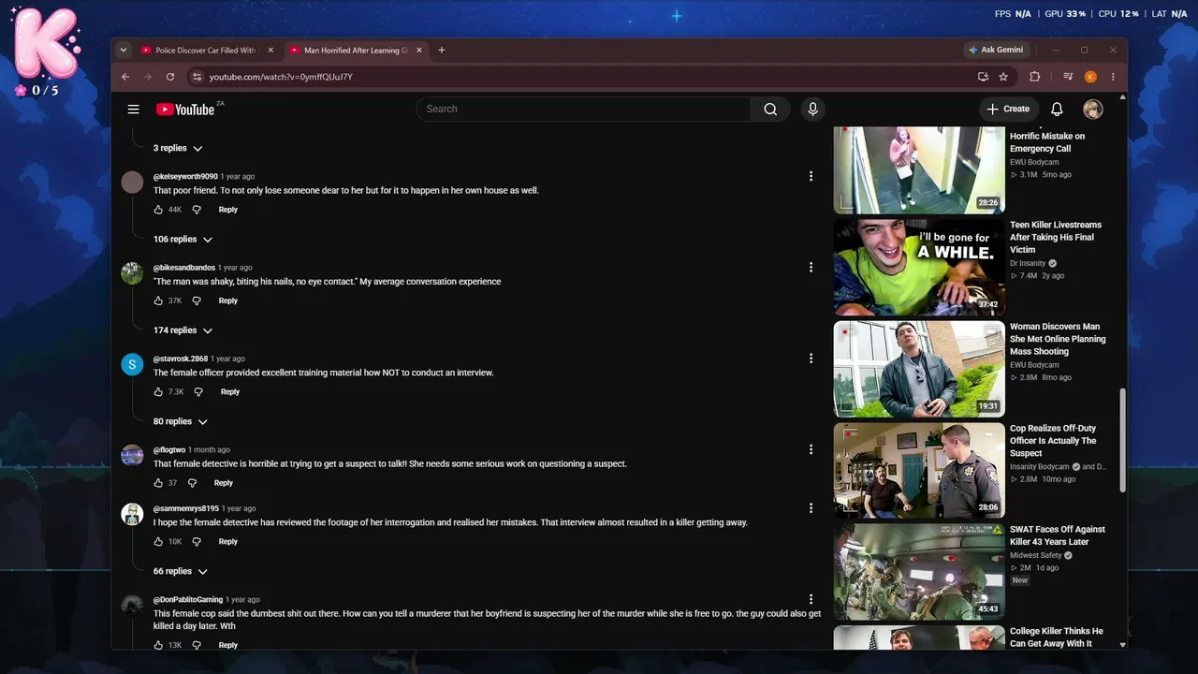
Task: Open SWAT Faces Off Against Killer title
Action: pyautogui.click(x=1058, y=535)
